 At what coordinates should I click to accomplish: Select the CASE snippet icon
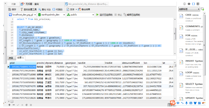181,16
